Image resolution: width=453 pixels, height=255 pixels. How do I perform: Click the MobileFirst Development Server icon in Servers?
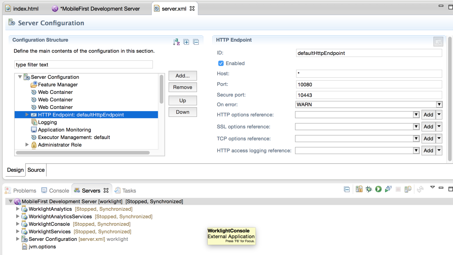17,201
